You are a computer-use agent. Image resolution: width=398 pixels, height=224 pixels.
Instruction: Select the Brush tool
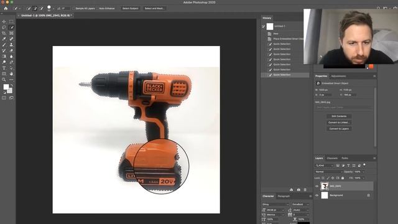click(4, 45)
